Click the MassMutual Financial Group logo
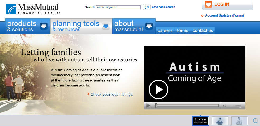Viewport: 260px width, 126px height. click(33, 9)
